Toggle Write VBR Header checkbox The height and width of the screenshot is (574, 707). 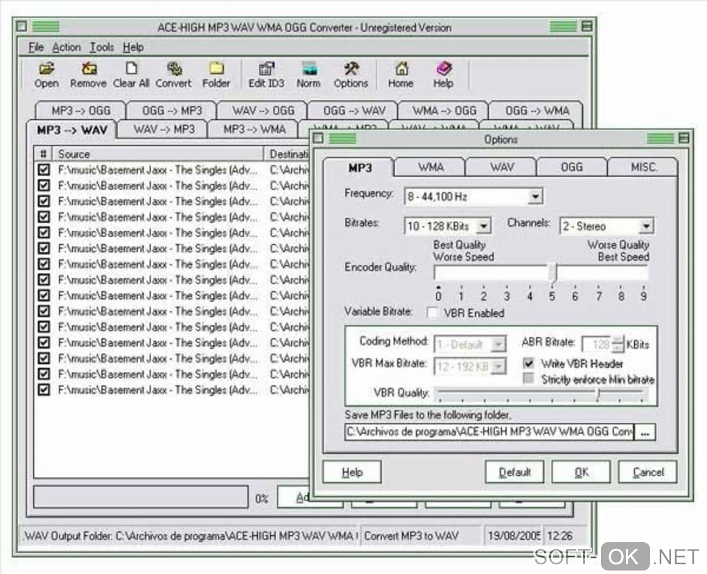[528, 363]
